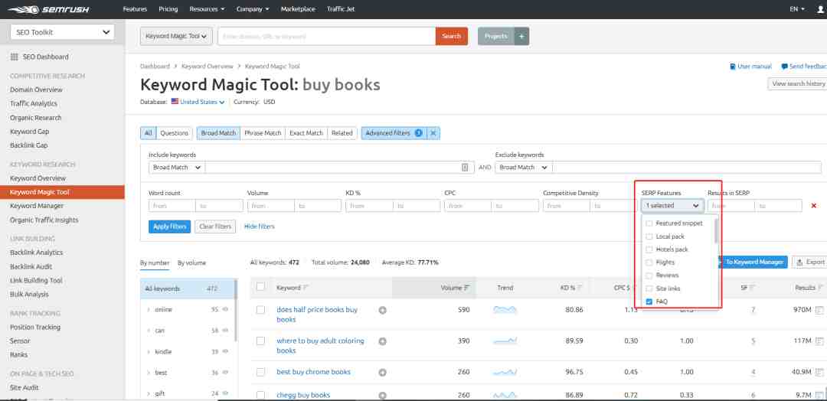This screenshot has width=827, height=401.
Task: Switch to By volume tab
Action: (191, 263)
